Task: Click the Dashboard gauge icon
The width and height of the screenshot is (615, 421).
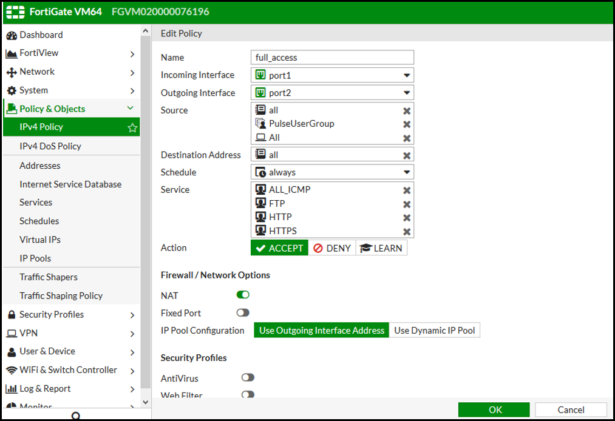Action: 12,35
